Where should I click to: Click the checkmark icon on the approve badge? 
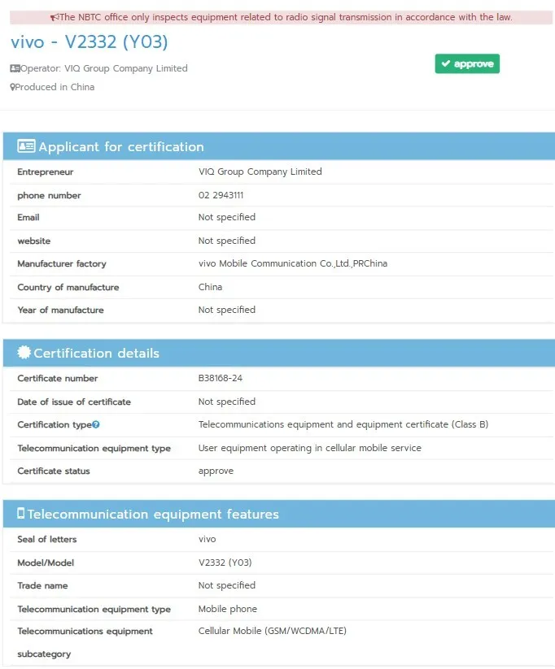point(445,64)
